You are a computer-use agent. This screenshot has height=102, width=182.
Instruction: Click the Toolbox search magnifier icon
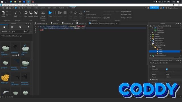pos(28,31)
